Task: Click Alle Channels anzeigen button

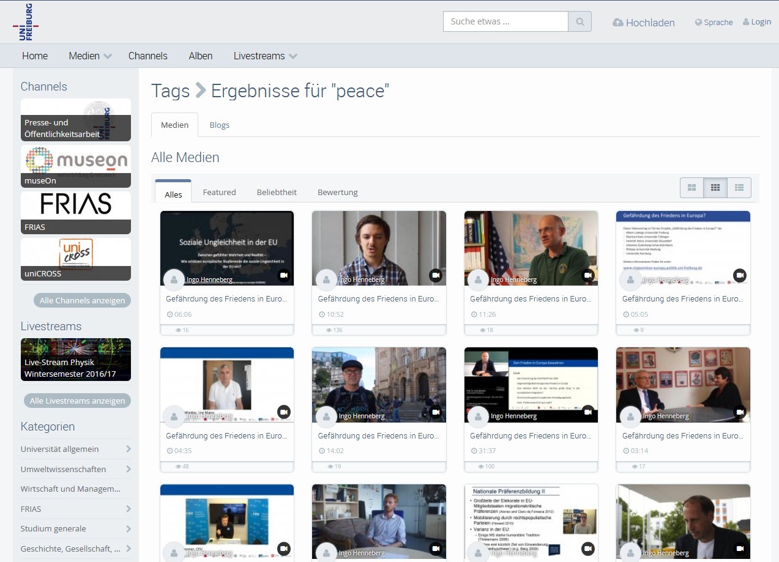Action: [x=82, y=300]
